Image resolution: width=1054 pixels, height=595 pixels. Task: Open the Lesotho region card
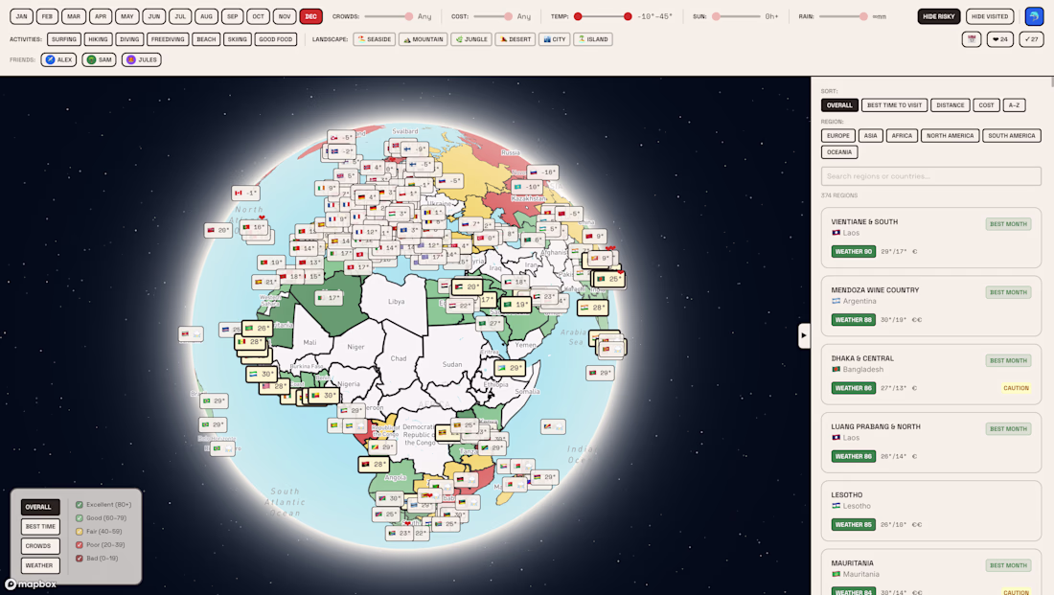[931, 511]
